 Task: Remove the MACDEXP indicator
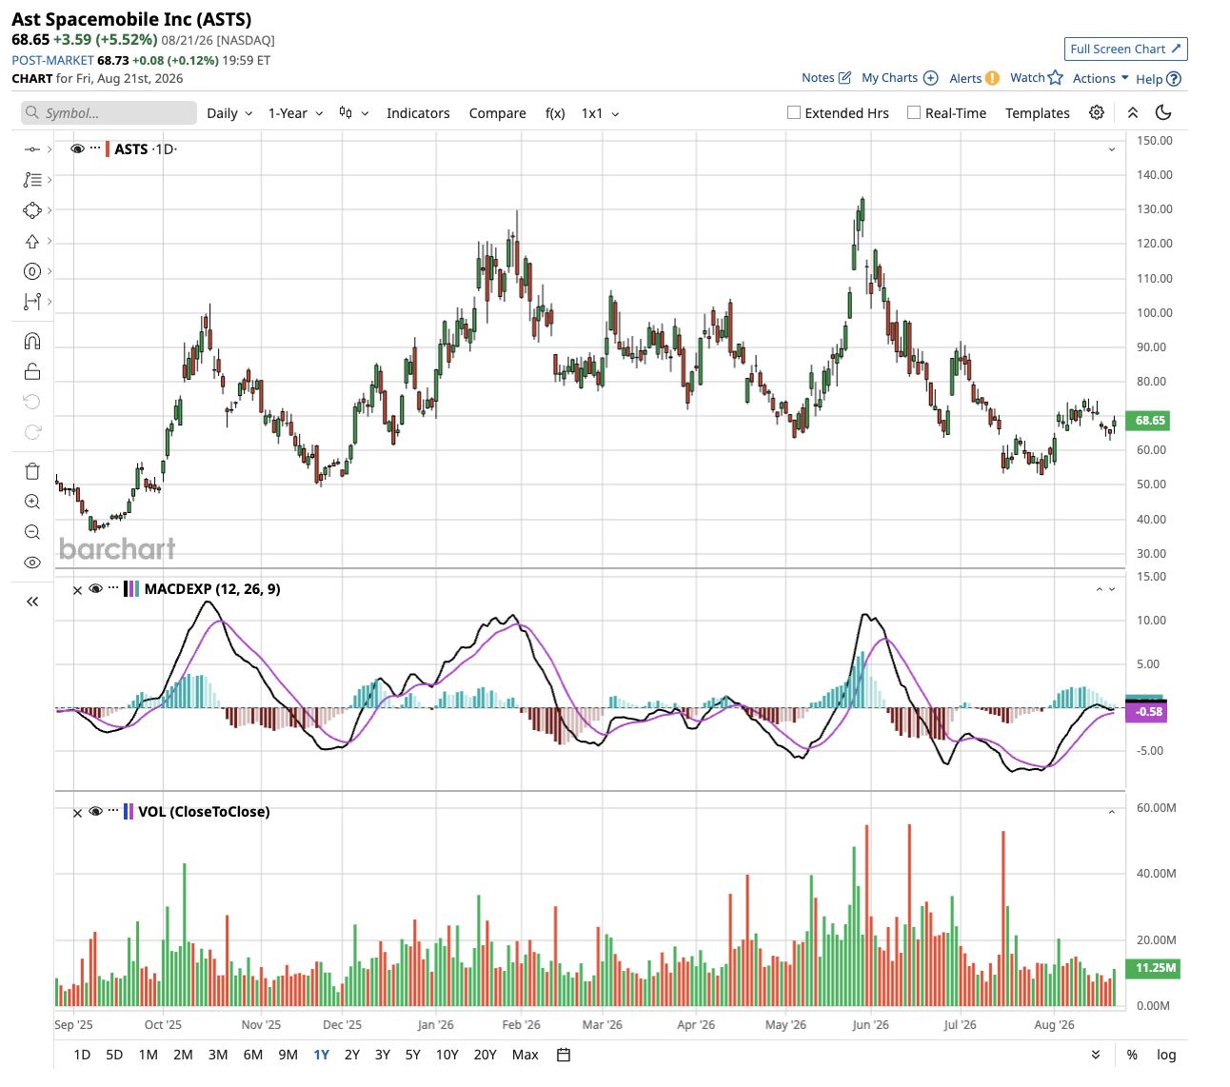click(x=78, y=589)
